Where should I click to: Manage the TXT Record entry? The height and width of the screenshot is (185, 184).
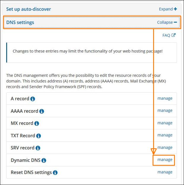point(165,135)
